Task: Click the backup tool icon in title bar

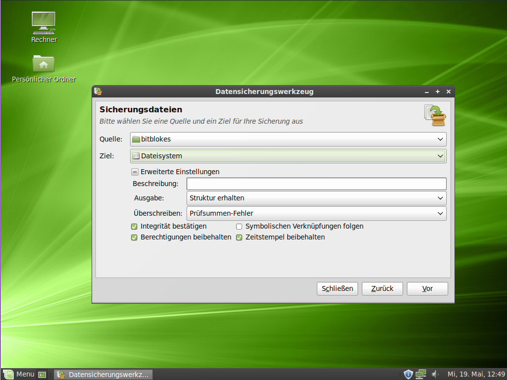Action: pos(98,92)
